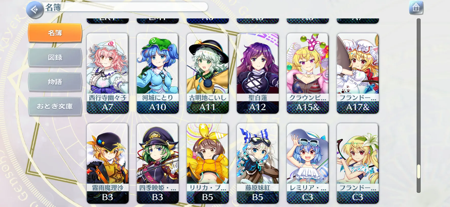Click the scrollbar track above the thumb
The width and height of the screenshot is (450, 207).
point(419,92)
